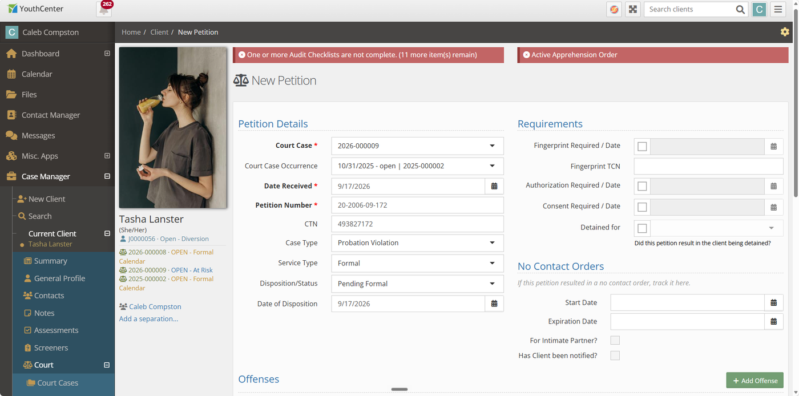This screenshot has width=799, height=396.
Task: Check the Consent Required checkbox
Action: [642, 207]
